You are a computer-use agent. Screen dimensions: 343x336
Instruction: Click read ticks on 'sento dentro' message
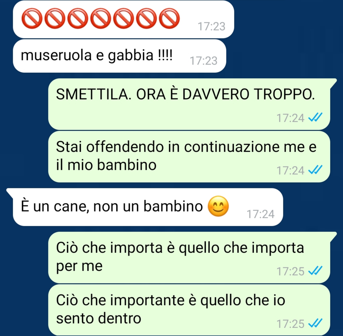click(x=315, y=324)
